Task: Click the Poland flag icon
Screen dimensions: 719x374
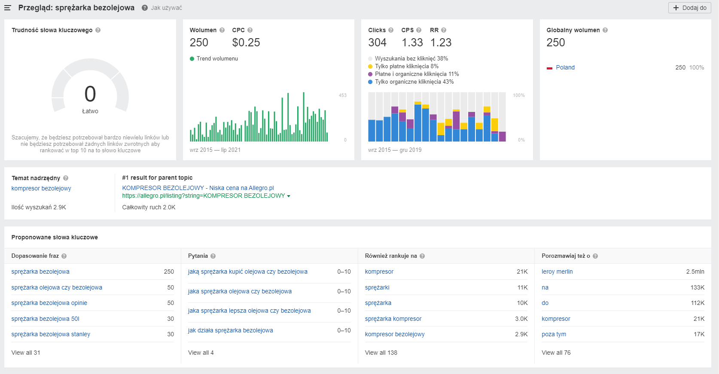Action: click(549, 68)
